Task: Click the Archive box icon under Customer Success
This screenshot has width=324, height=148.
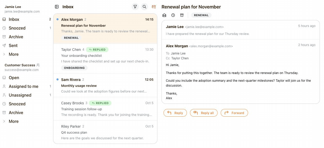Action: pyautogui.click(x=4, y=113)
